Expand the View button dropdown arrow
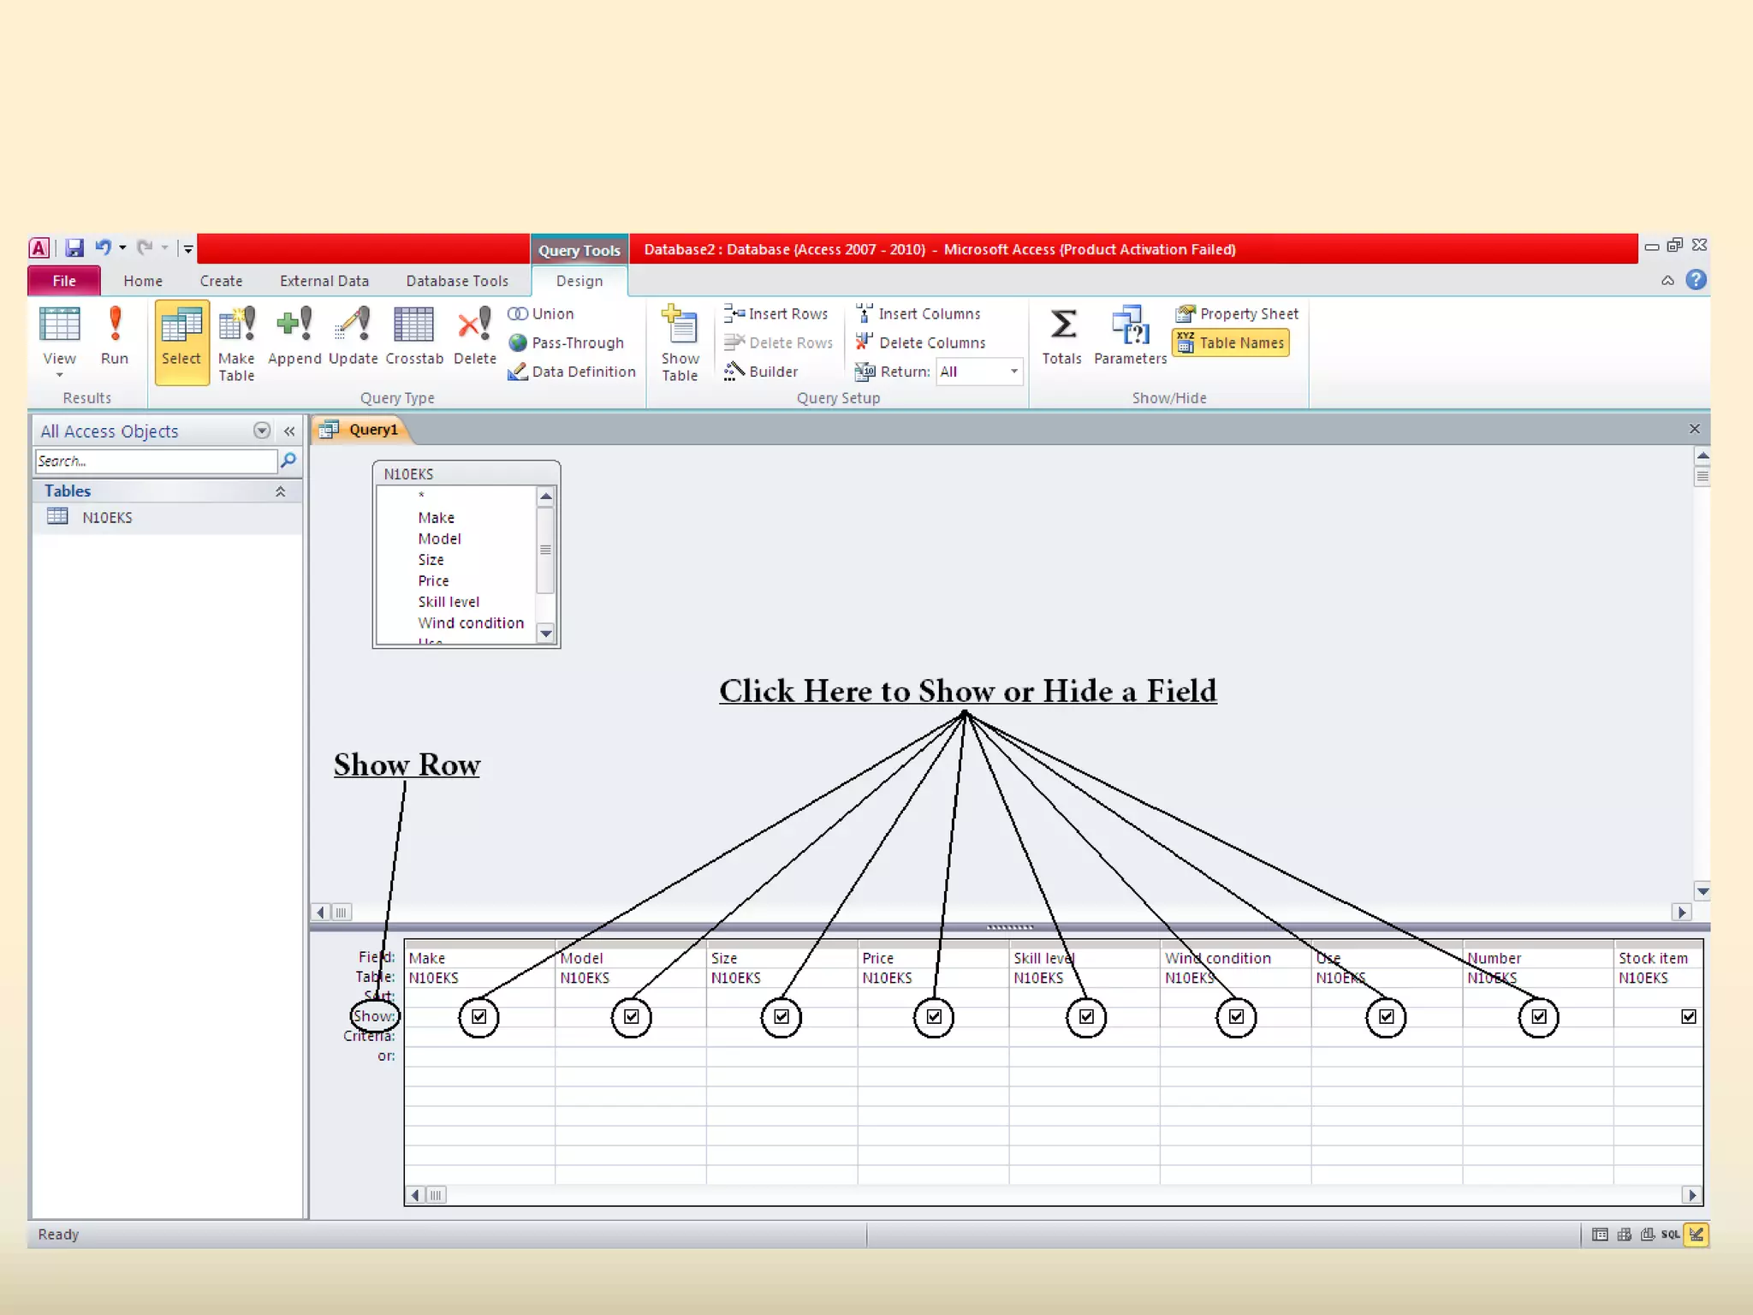The height and width of the screenshot is (1315, 1753). pyautogui.click(x=59, y=376)
